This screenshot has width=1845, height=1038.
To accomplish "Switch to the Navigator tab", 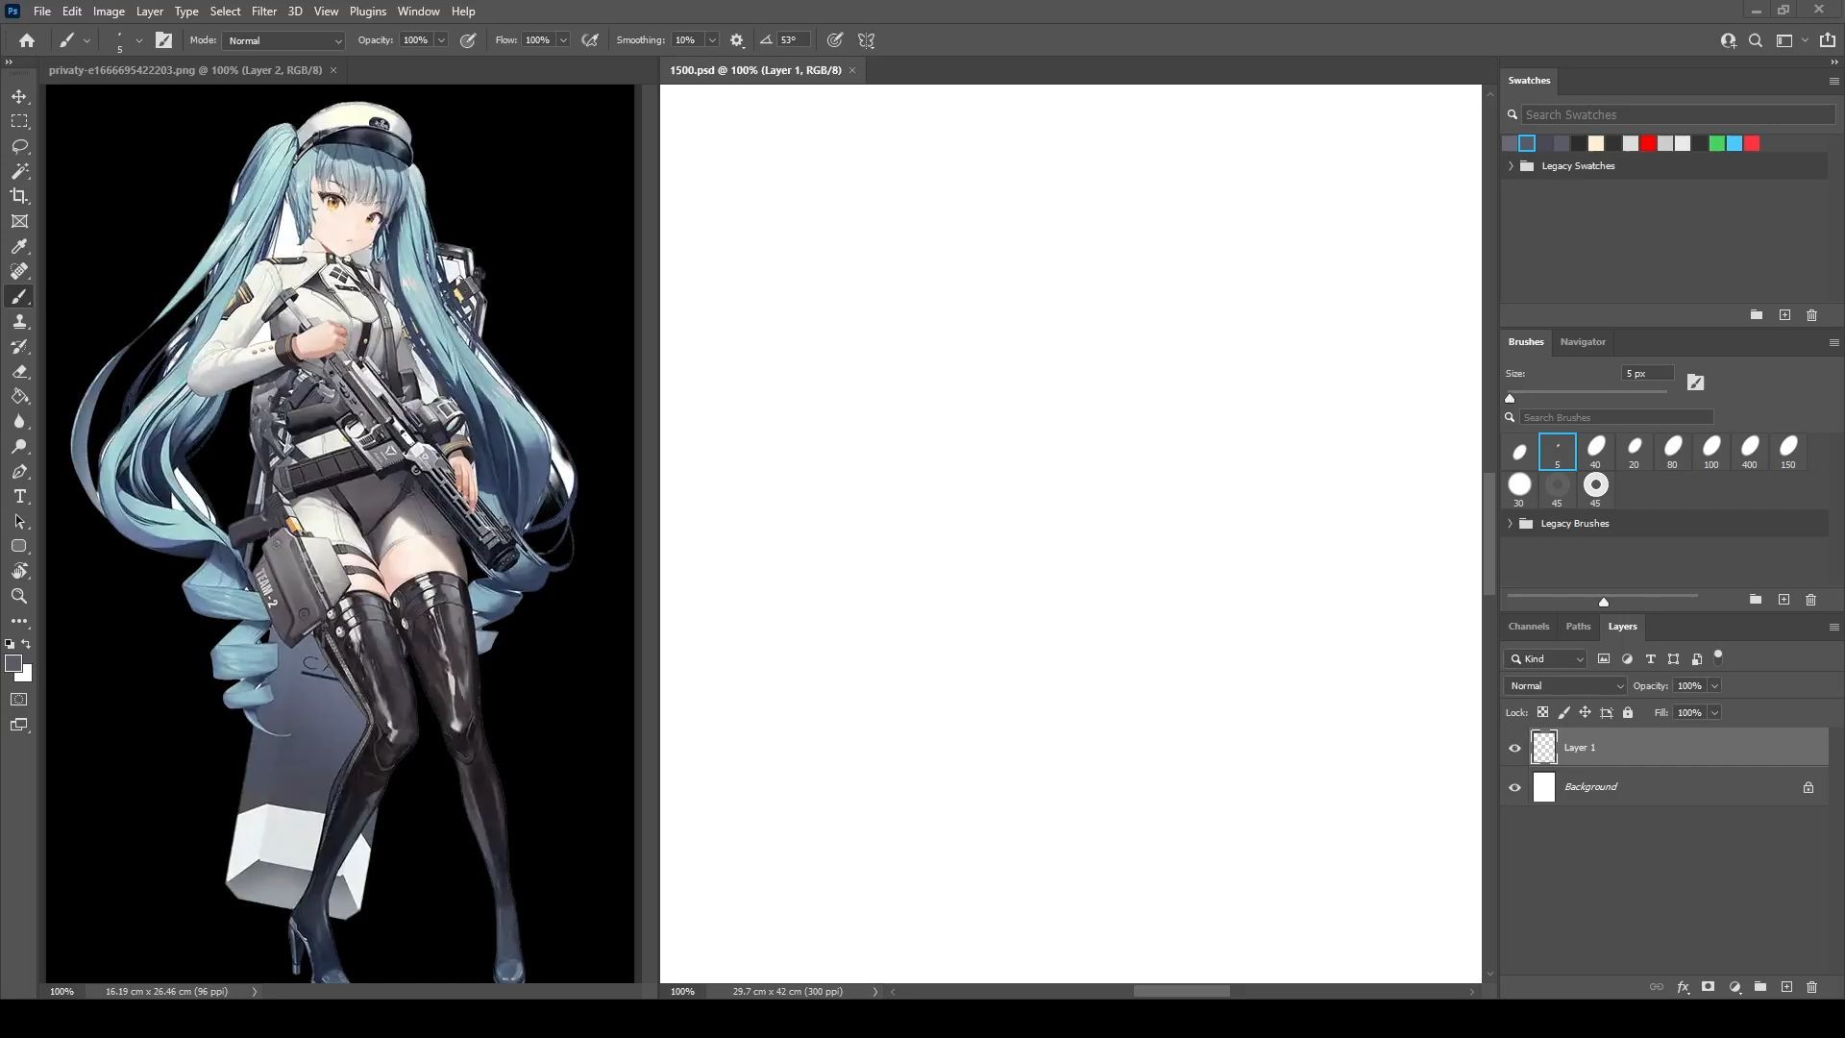I will point(1582,341).
